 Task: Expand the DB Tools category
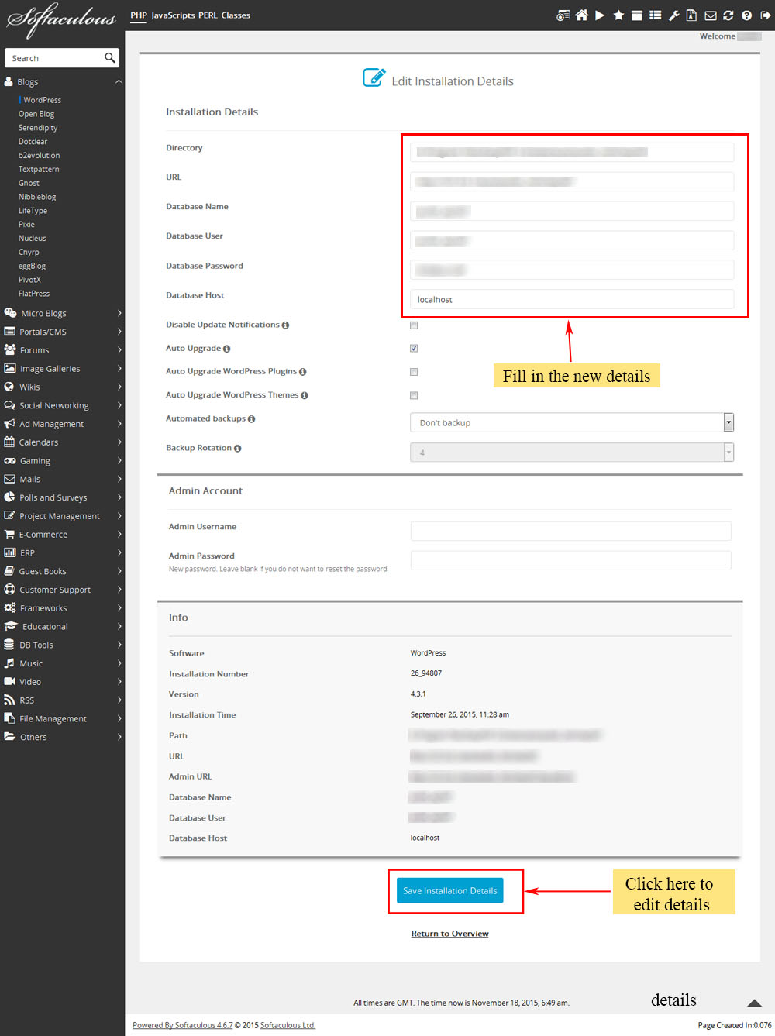point(62,645)
